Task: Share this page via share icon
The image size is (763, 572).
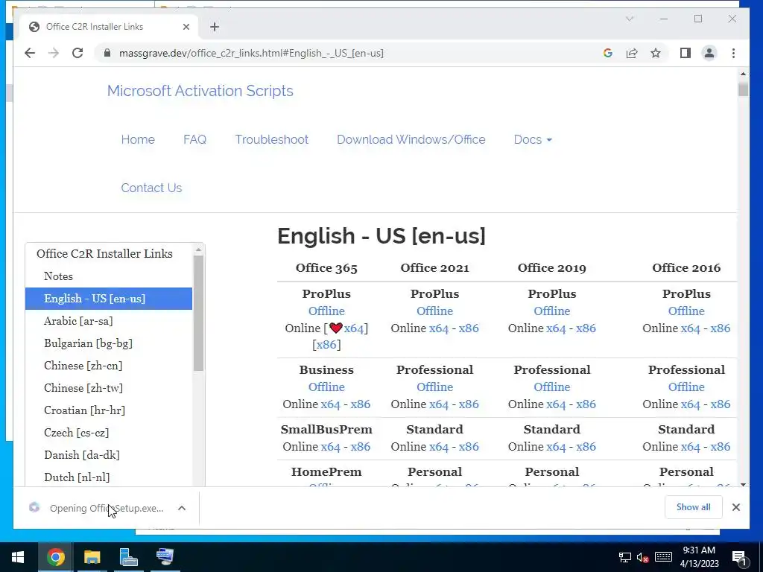Action: tap(632, 53)
